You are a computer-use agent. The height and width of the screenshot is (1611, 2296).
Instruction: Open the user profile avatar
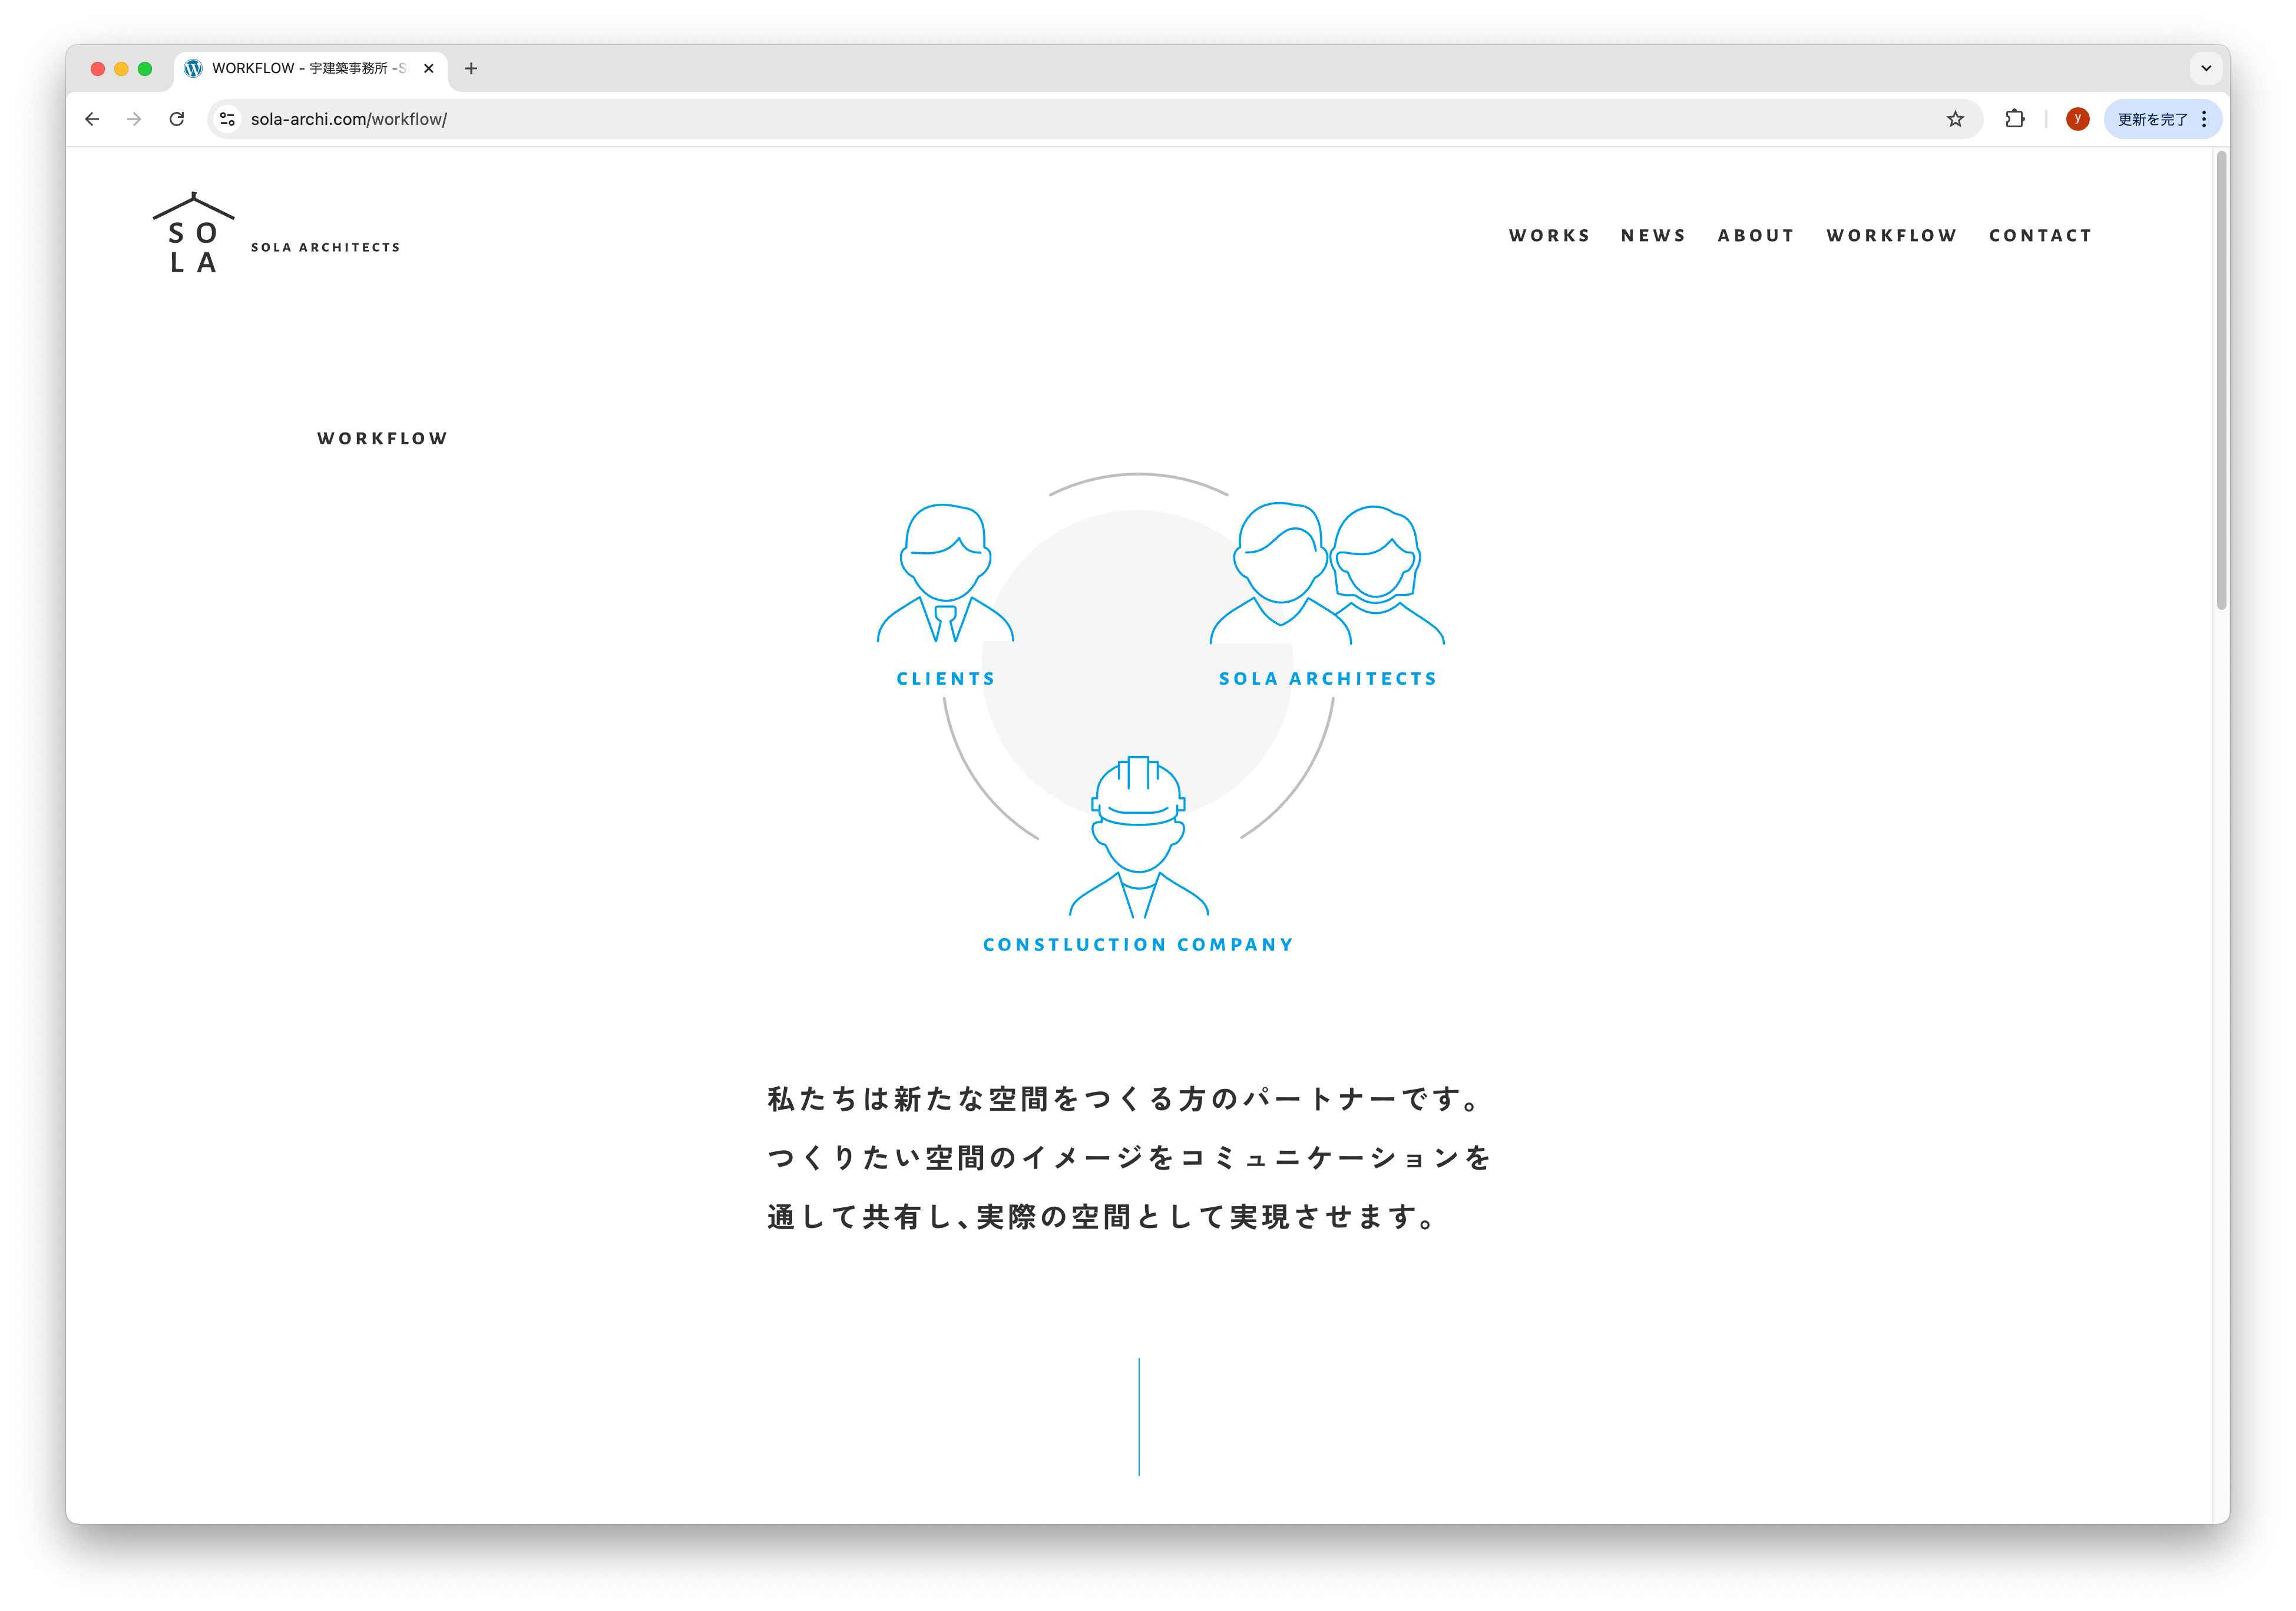[2077, 119]
